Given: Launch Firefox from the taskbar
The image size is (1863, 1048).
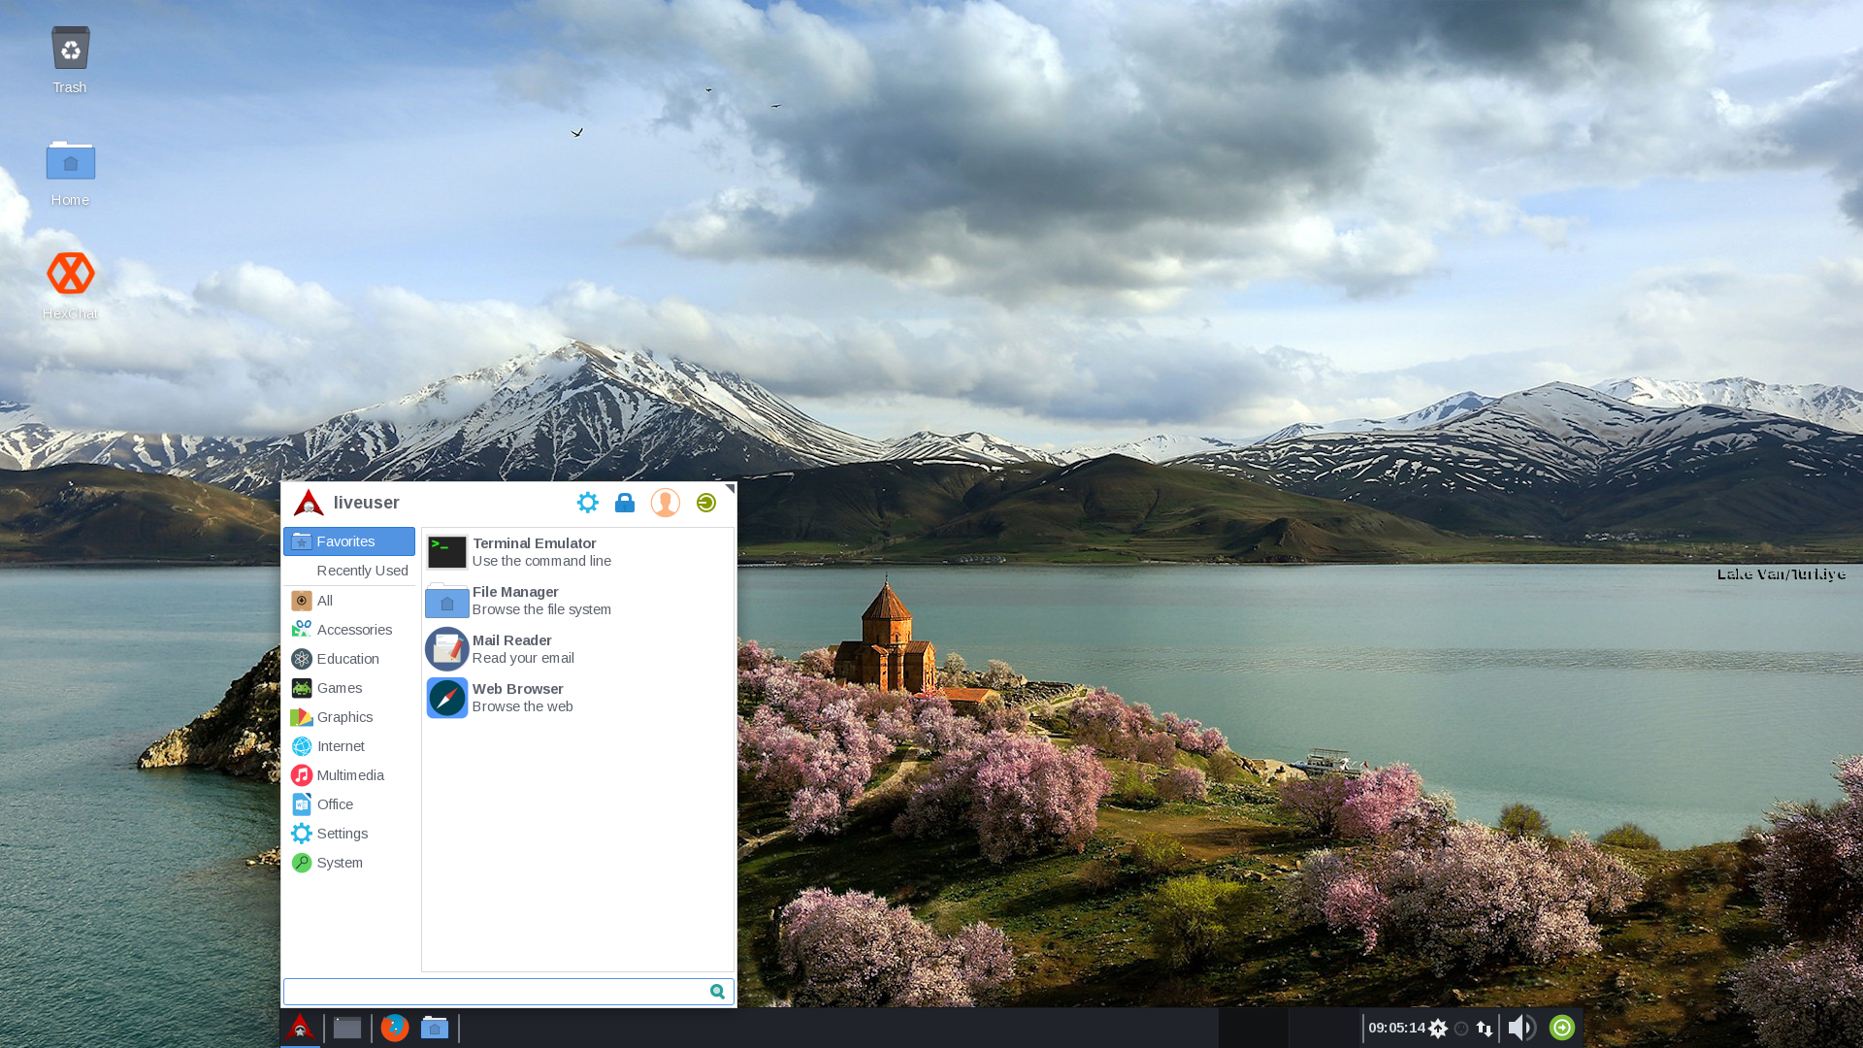Looking at the screenshot, I should click(395, 1028).
